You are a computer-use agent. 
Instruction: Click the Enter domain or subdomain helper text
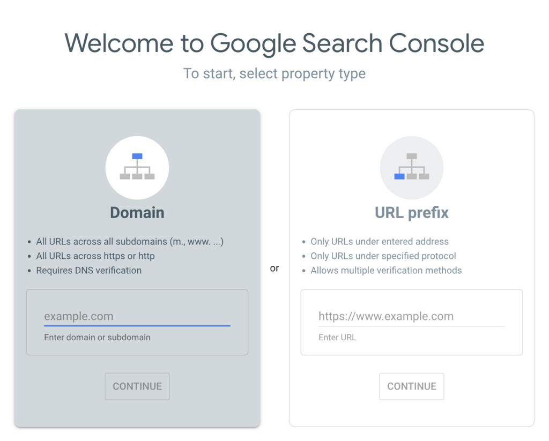(97, 337)
